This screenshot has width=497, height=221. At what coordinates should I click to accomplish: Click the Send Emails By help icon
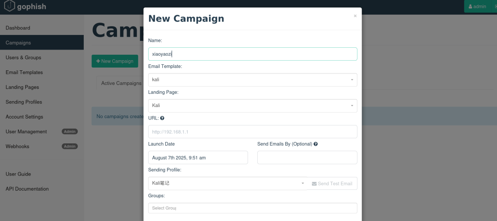pyautogui.click(x=316, y=144)
